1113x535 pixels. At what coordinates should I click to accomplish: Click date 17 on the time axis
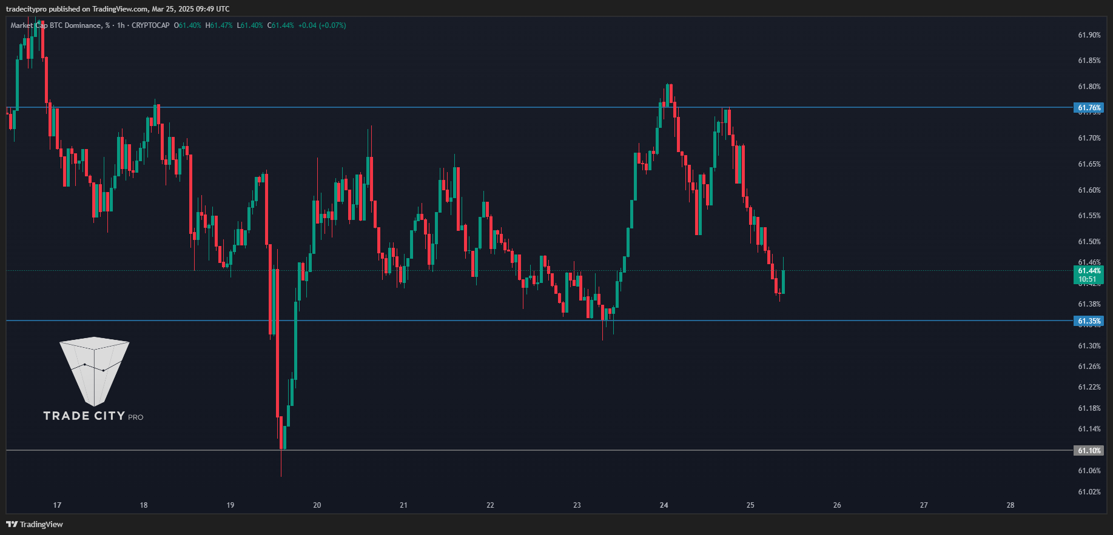pos(57,505)
